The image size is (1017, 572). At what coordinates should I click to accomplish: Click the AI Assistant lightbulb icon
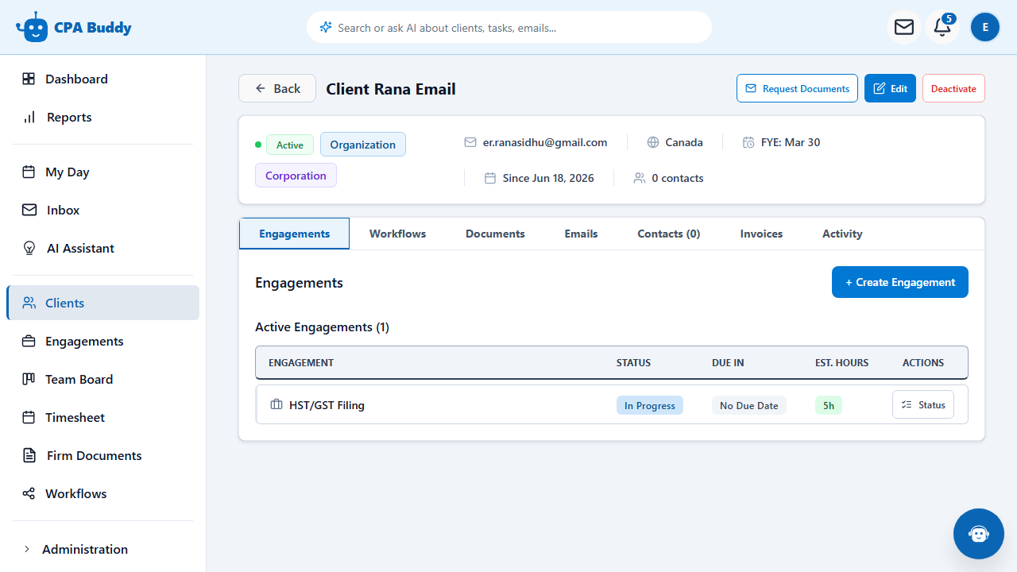29,248
